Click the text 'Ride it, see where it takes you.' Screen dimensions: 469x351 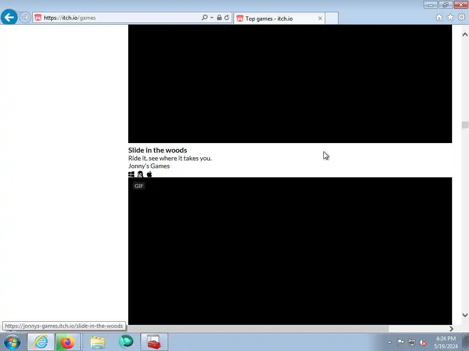pos(170,158)
